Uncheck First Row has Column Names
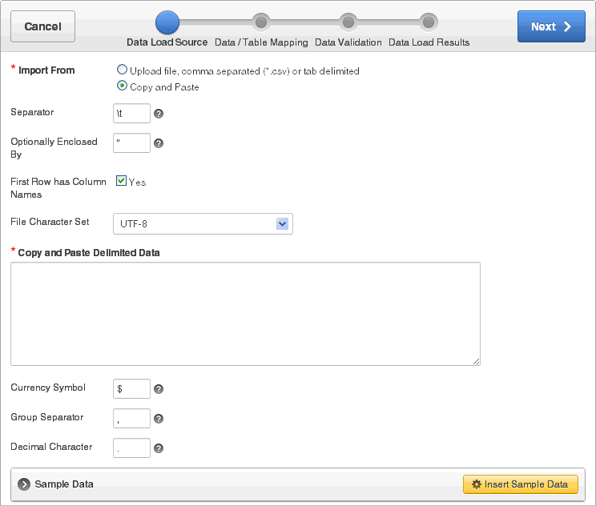The width and height of the screenshot is (596, 506). coord(121,181)
